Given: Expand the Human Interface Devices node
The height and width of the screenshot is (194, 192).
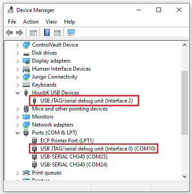Looking at the screenshot, I should pos(18,69).
